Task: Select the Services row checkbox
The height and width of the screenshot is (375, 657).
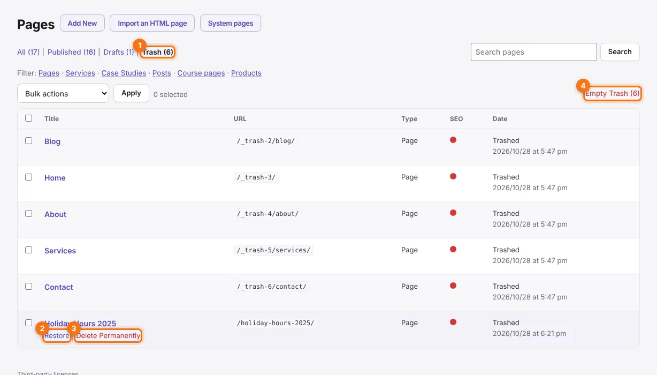Action: click(29, 250)
